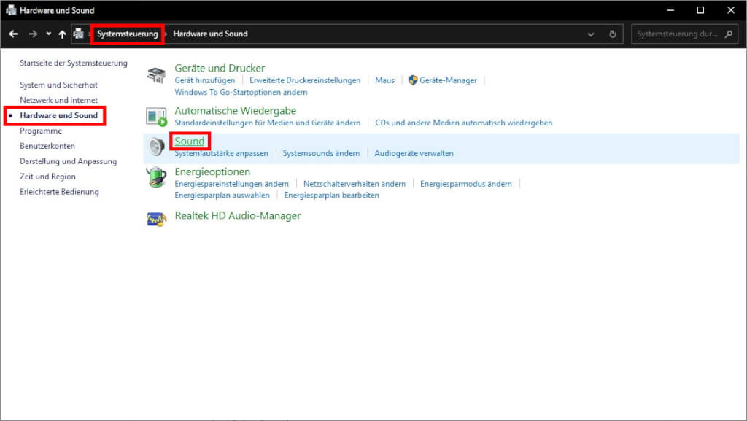Open Zeit und Region category
Image resolution: width=747 pixels, height=421 pixels.
pos(47,177)
